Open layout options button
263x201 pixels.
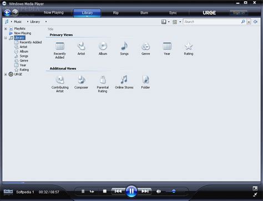coord(164,22)
